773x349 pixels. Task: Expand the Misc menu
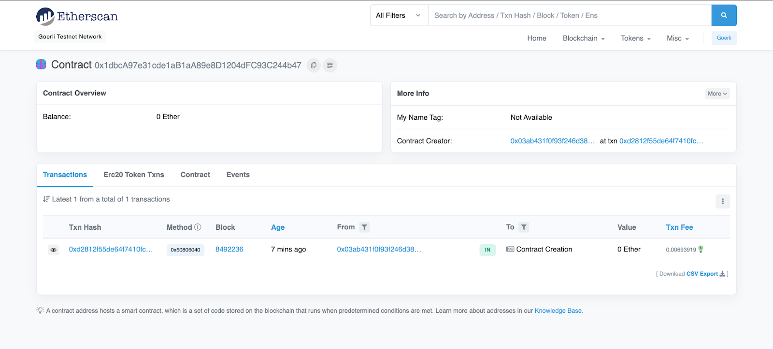click(x=678, y=38)
